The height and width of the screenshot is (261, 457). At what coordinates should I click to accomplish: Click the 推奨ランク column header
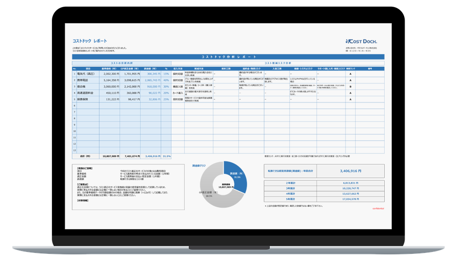(350, 69)
